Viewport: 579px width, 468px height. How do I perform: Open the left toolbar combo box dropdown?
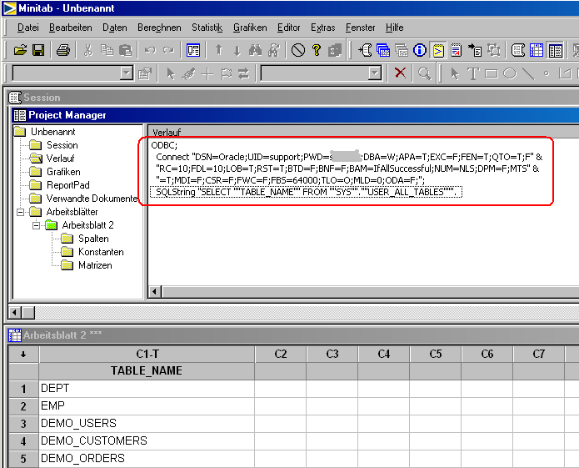coord(127,73)
